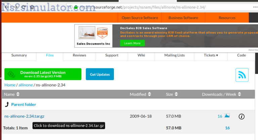Switch to the Summary tab
Screen dimensions: 258x140
(19, 55)
